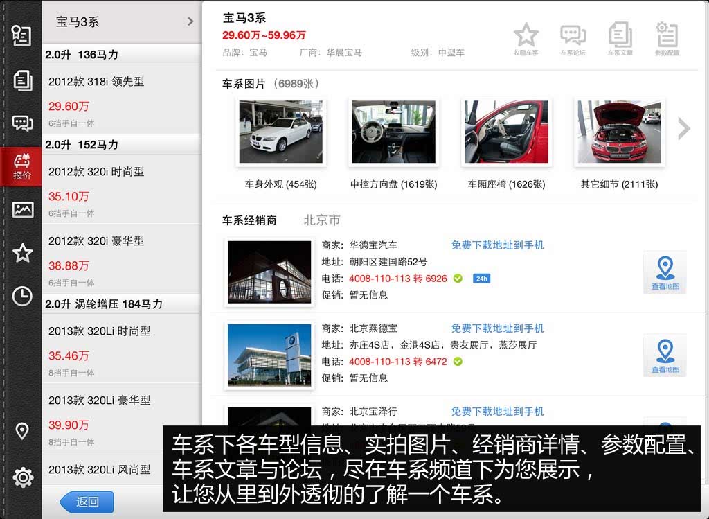The width and height of the screenshot is (709, 519).
Task: Open the 中控方向盘 (1619张) dashboard thumbnail
Action: pyautogui.click(x=393, y=132)
